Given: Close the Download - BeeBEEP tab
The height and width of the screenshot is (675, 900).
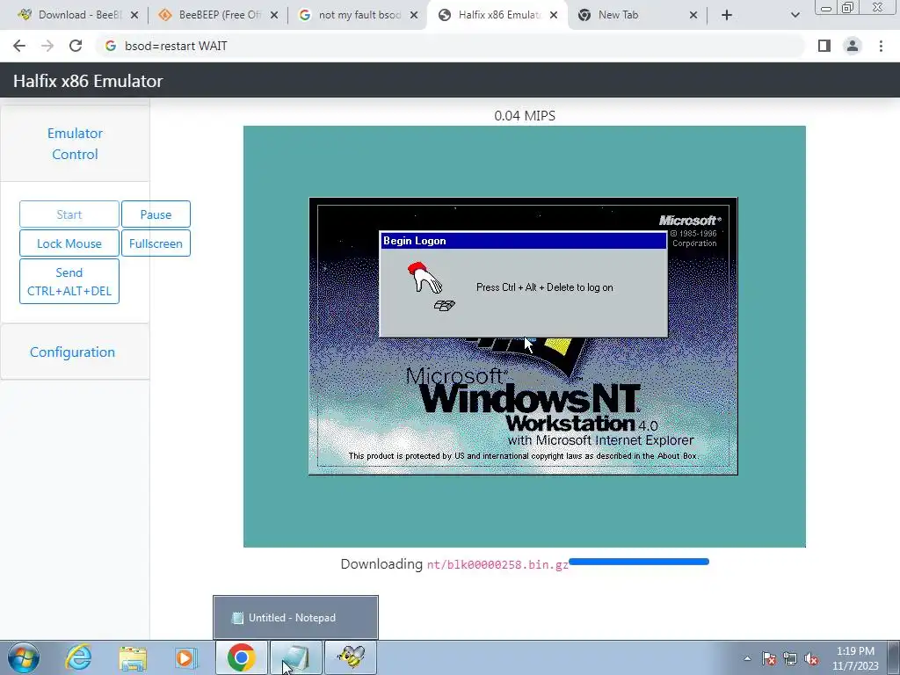Looking at the screenshot, I should [134, 16].
